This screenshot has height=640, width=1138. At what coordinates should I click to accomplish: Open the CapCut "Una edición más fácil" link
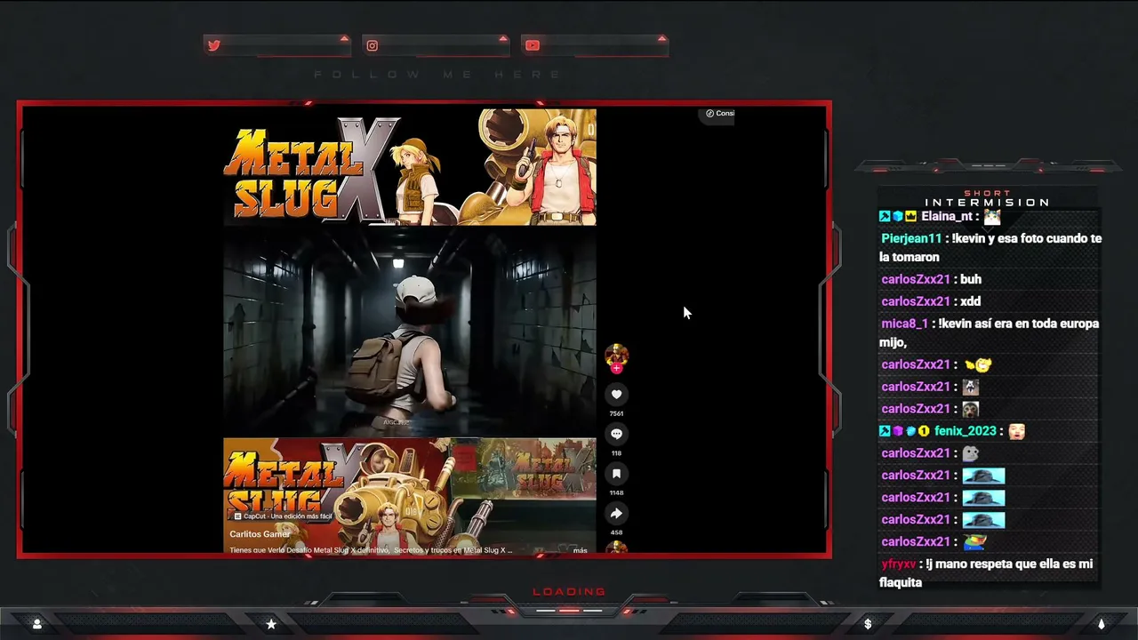click(283, 516)
